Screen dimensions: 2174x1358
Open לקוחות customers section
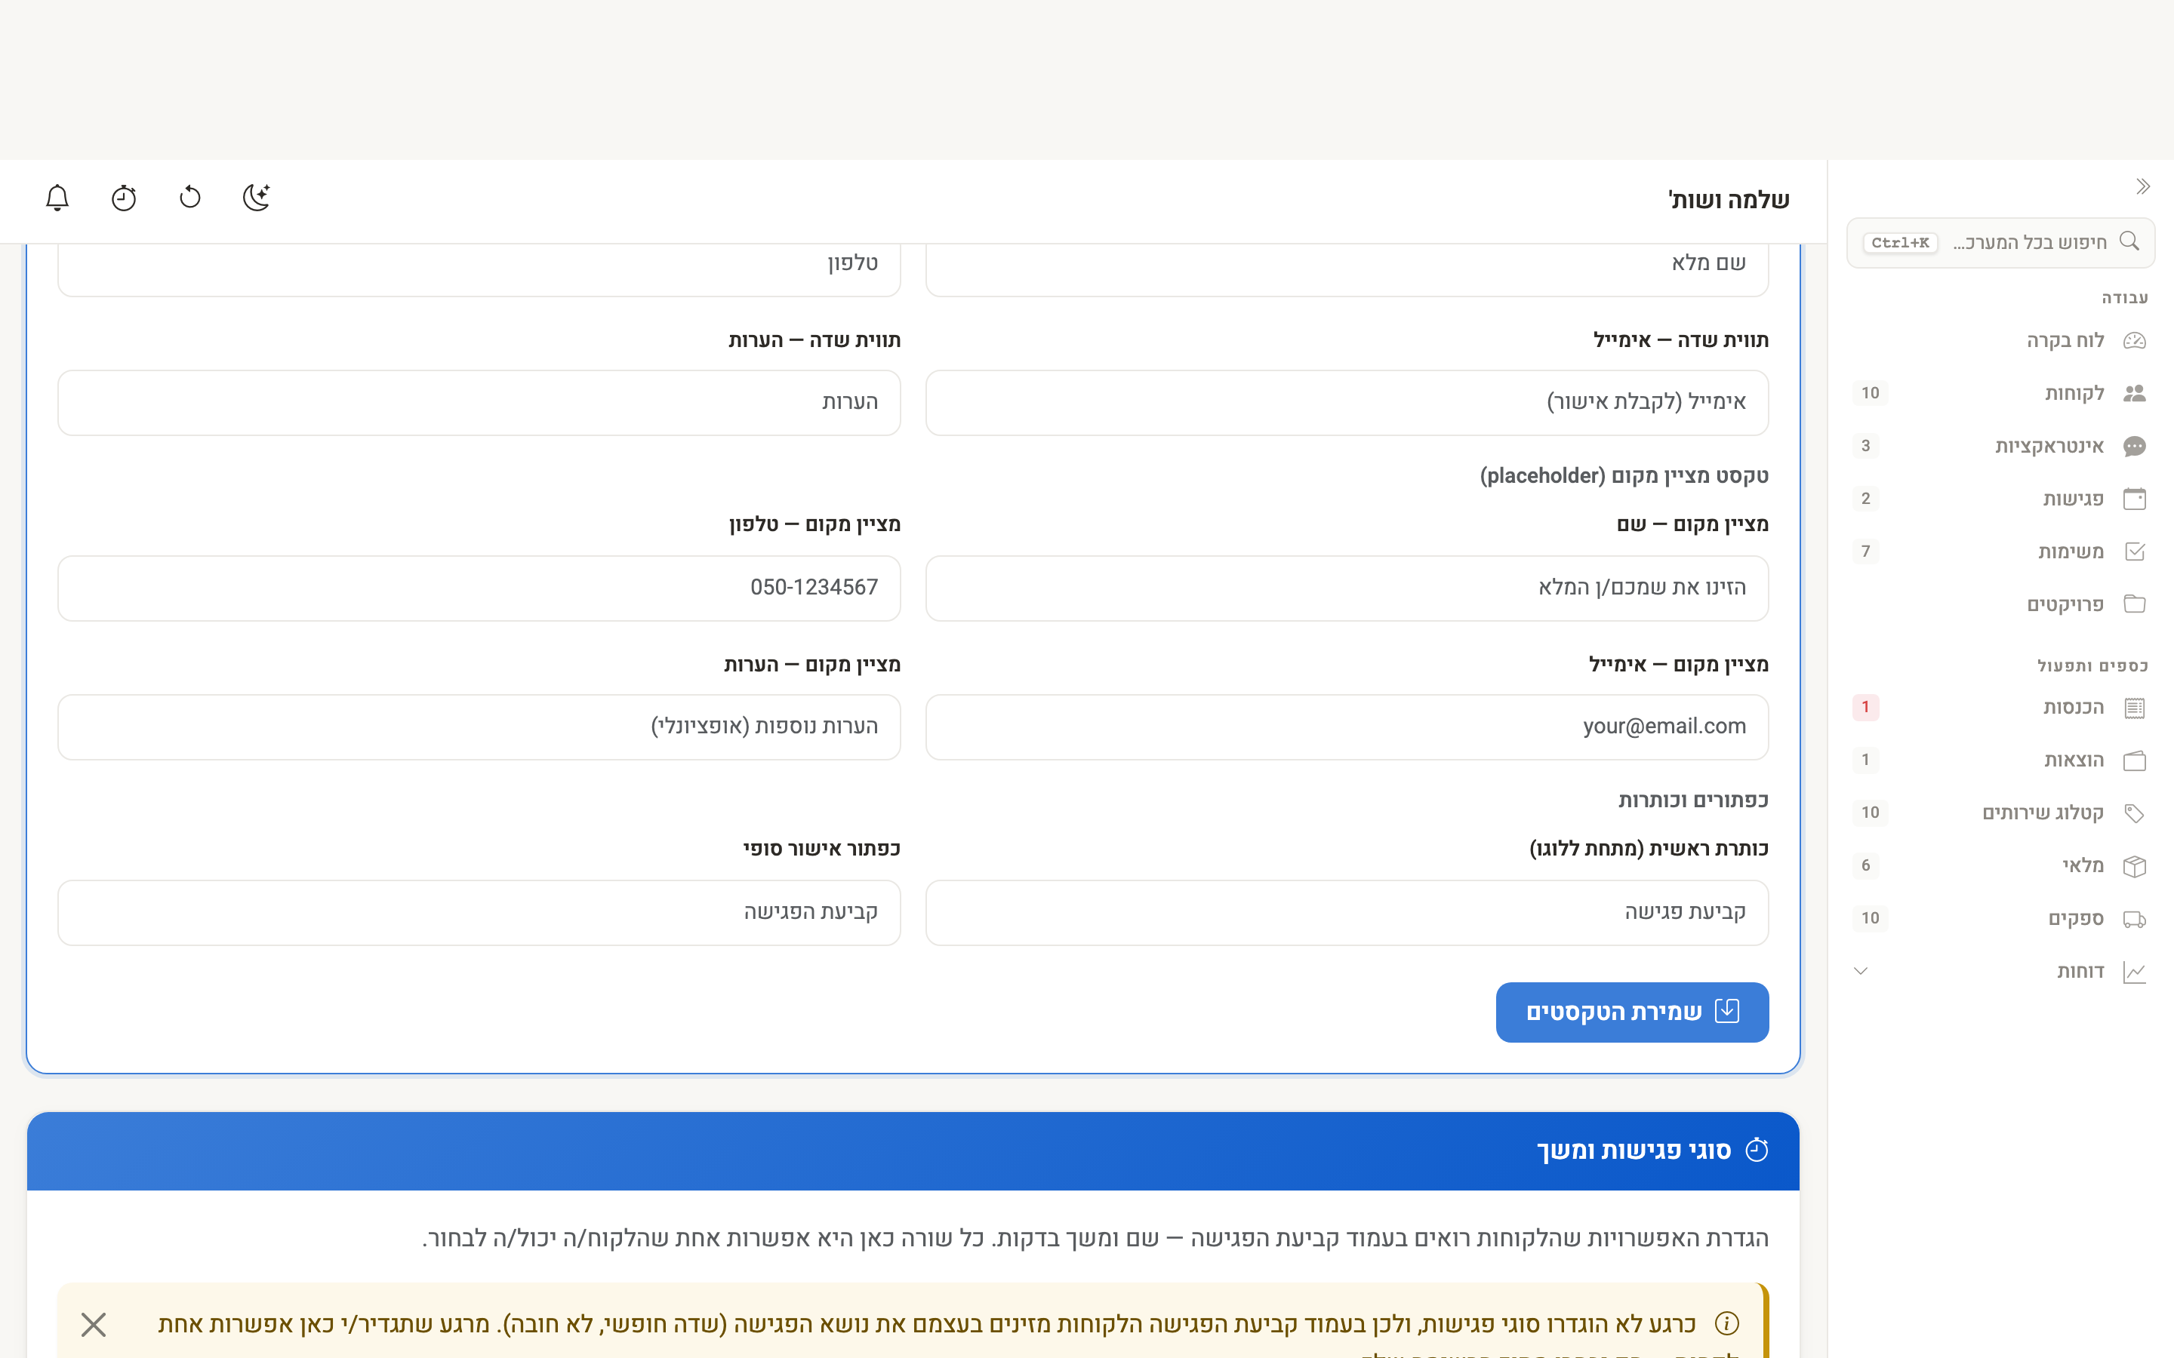click(x=2000, y=393)
